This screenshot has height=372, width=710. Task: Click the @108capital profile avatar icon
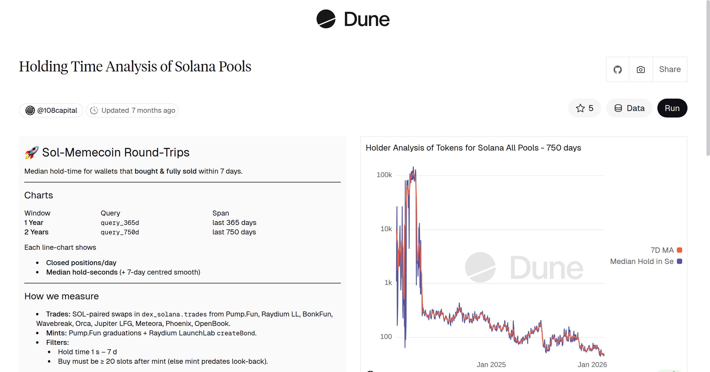[30, 110]
